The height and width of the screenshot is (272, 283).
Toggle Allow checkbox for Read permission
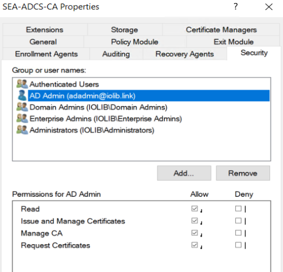(194, 209)
